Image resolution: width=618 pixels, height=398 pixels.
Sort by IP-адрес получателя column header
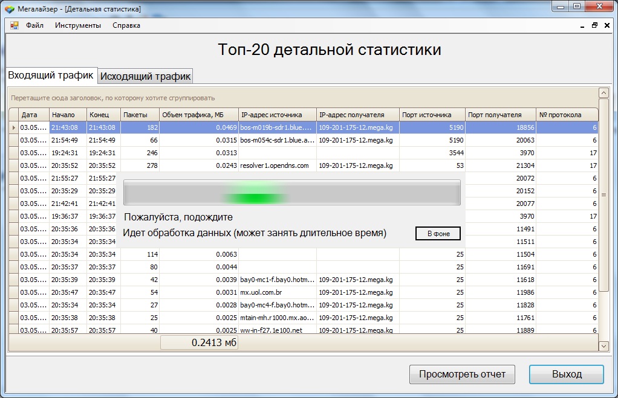coord(358,115)
